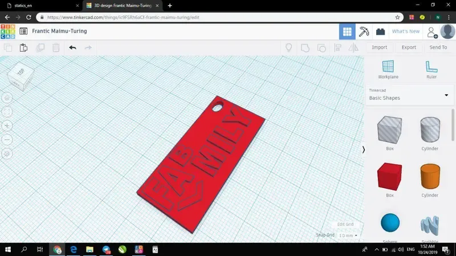Open the Bricks mode icon

click(380, 31)
